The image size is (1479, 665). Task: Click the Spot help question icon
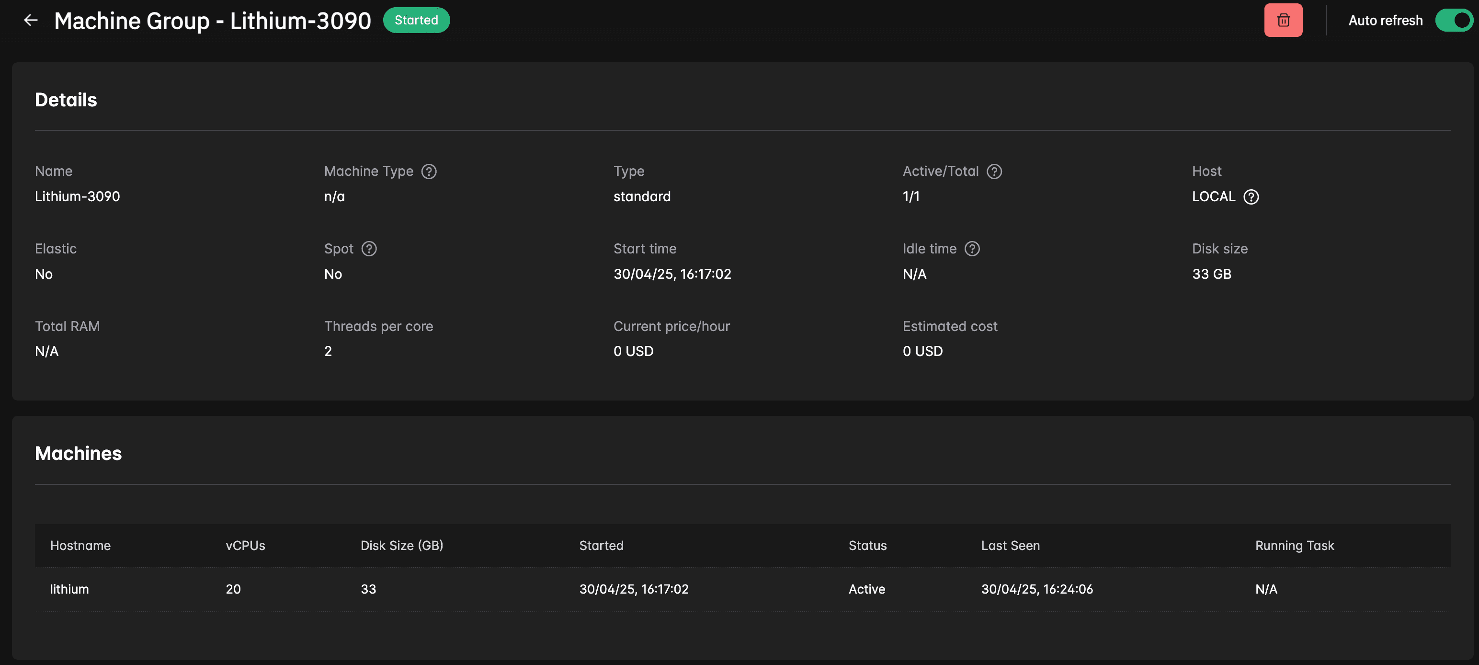coord(369,249)
